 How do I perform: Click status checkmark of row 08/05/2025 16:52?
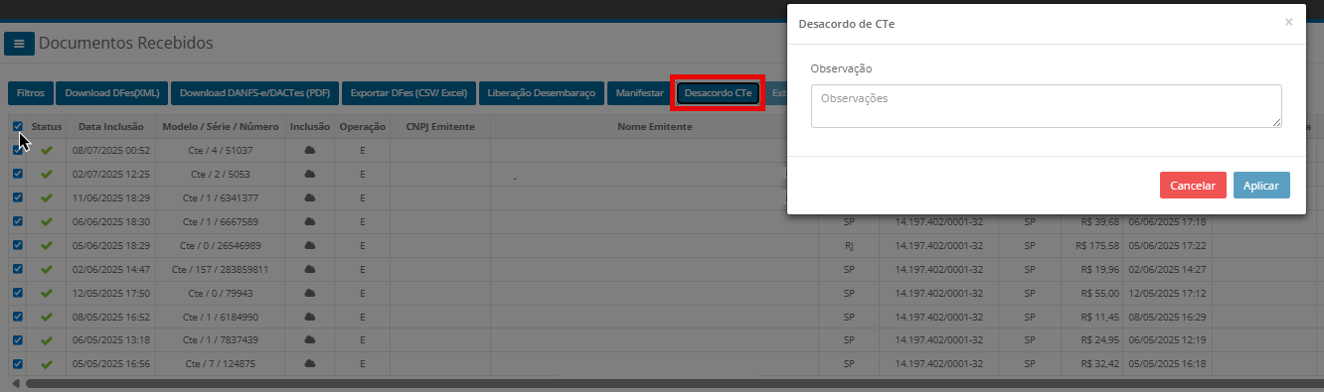(46, 317)
